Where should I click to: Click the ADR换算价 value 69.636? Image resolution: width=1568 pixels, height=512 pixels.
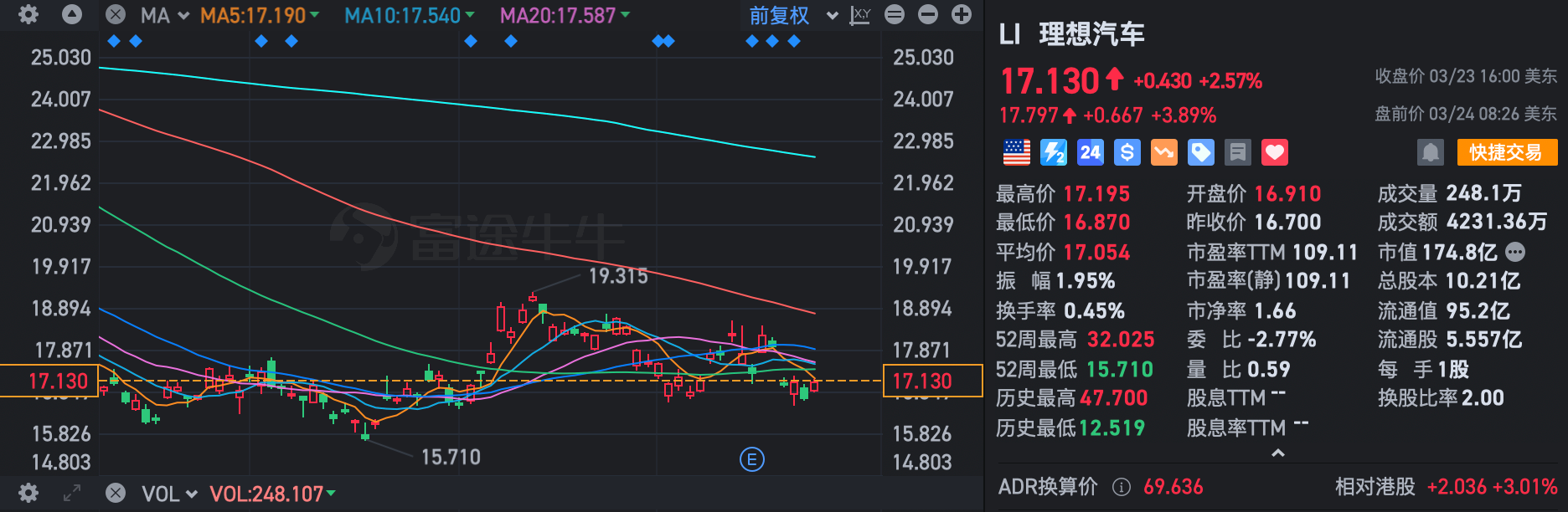click(1173, 487)
